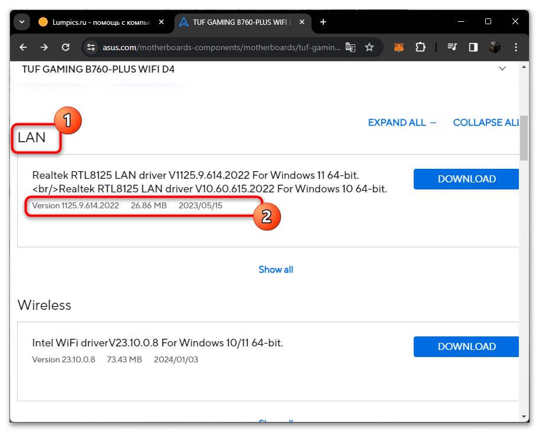Reload the current page

point(66,47)
